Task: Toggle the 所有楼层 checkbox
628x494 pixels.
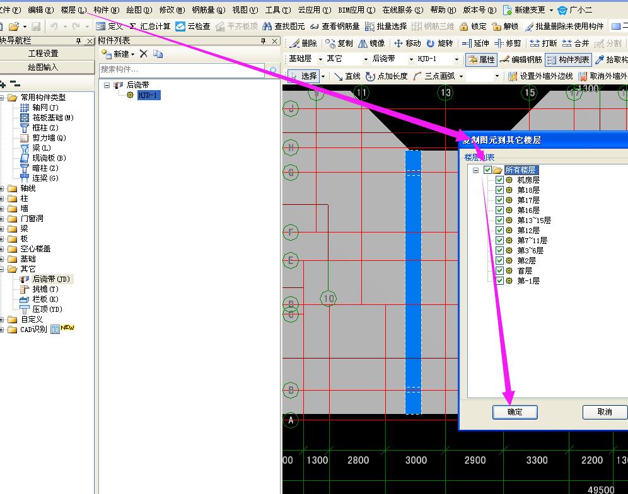Action: pyautogui.click(x=487, y=169)
